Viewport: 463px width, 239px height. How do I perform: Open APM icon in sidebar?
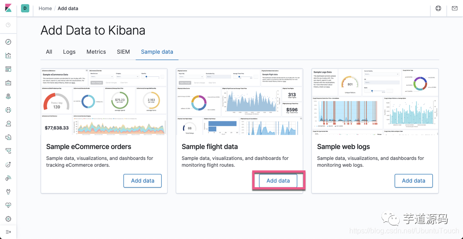8,151
